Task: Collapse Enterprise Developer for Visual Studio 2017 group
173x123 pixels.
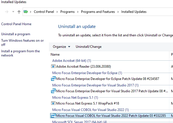Action: (95, 85)
